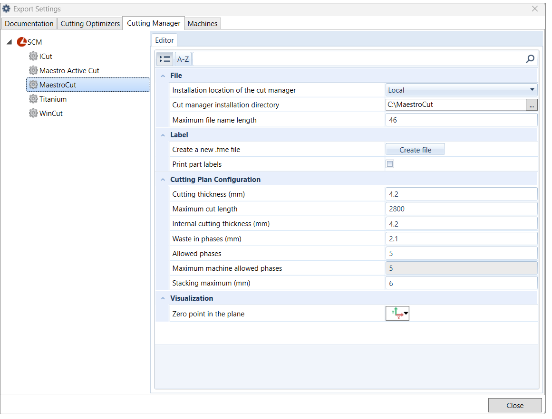Collapse the Label section
Viewport: 552px width, 419px height.
coord(163,135)
